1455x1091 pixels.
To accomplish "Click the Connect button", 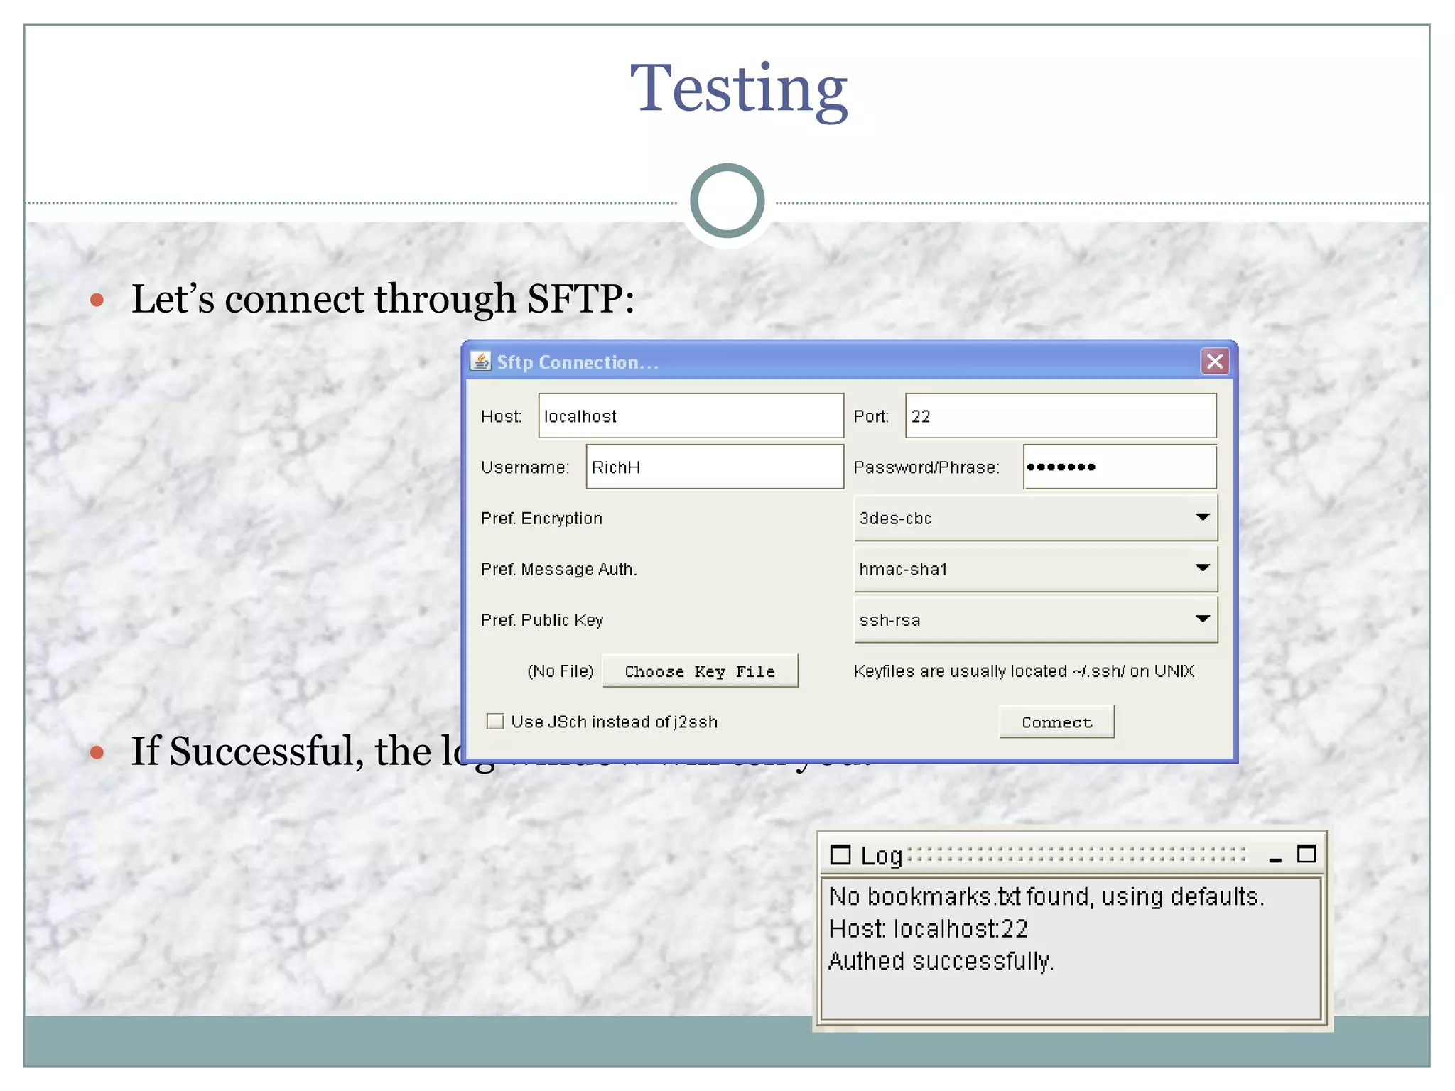I will 1056,722.
